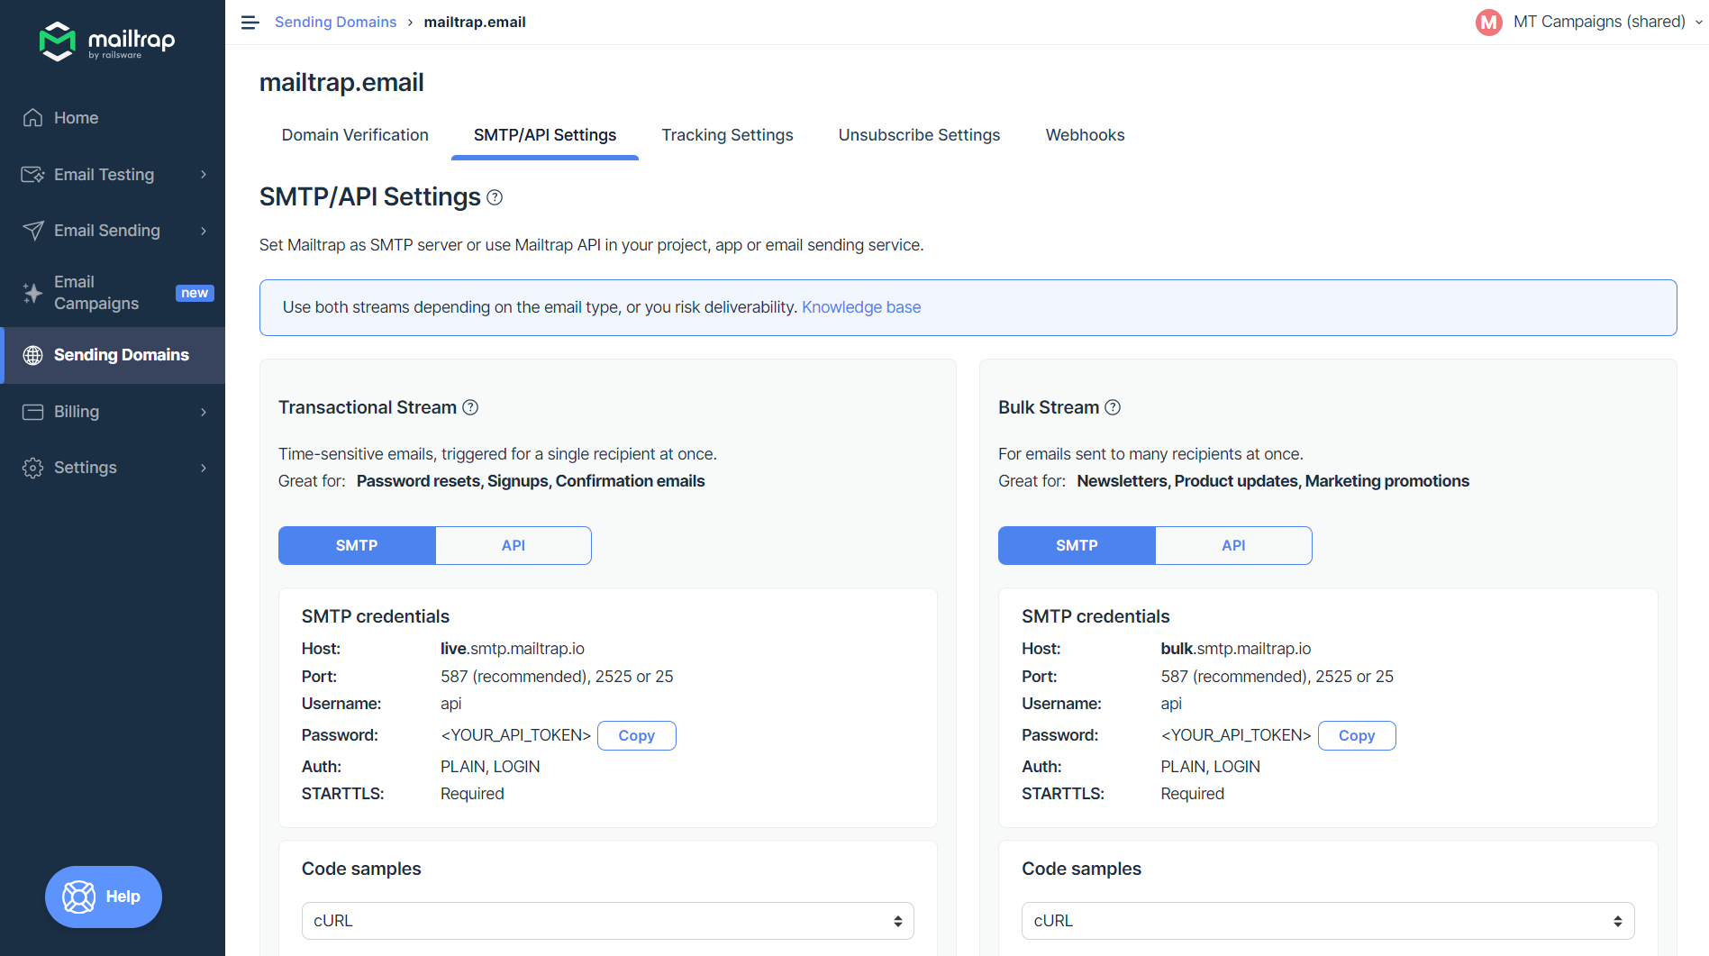Select the Email Testing sidebar icon
This screenshot has width=1709, height=956.
click(x=32, y=174)
